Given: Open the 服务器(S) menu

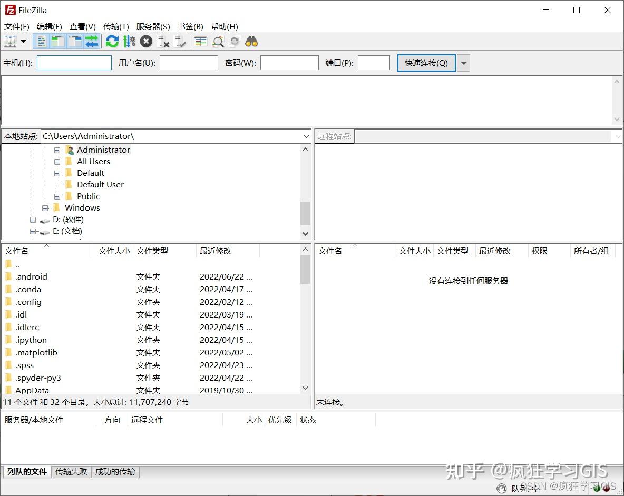Looking at the screenshot, I should [153, 26].
